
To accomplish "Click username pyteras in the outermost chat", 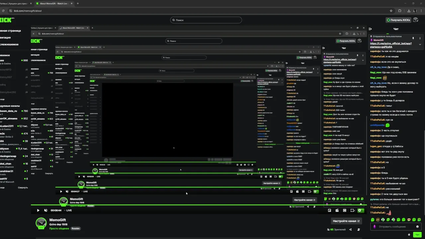I will point(374,199).
